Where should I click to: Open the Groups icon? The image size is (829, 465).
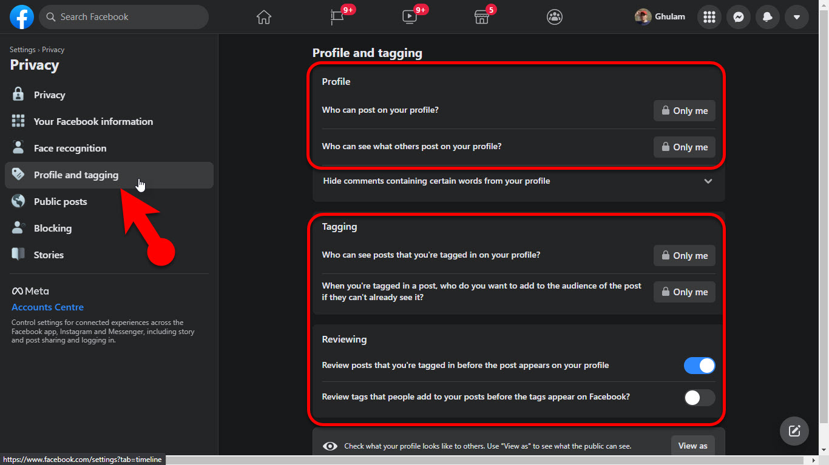coord(554,17)
